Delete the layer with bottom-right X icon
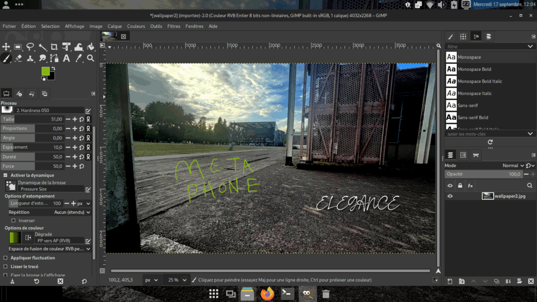 (531, 281)
